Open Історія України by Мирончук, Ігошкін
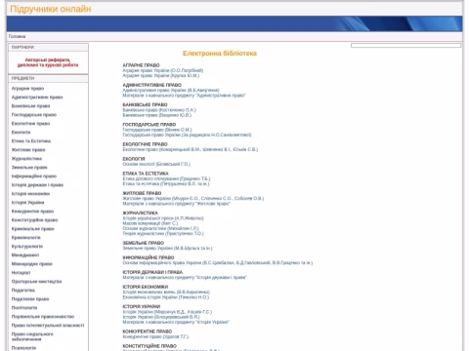 (x=167, y=312)
